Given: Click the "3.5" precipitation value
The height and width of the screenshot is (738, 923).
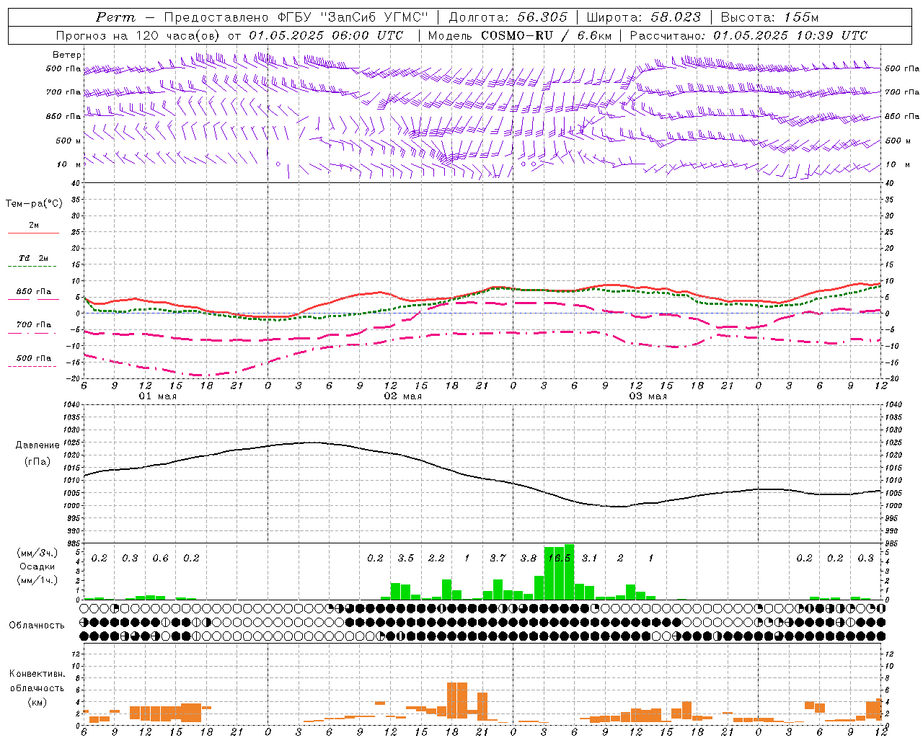Looking at the screenshot, I should coord(406,558).
